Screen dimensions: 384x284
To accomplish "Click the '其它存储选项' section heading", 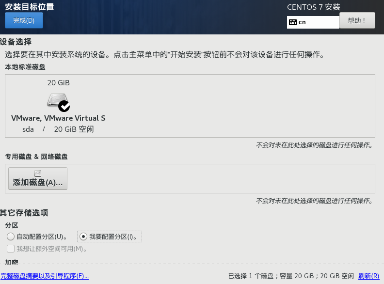I will click(x=24, y=212).
